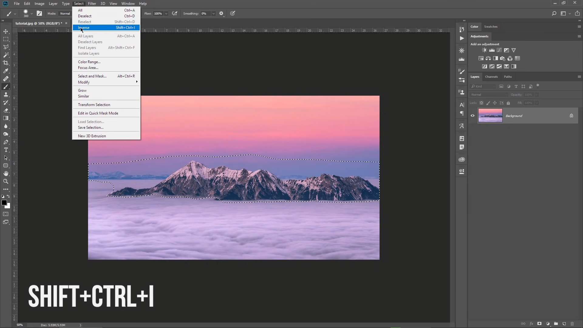Toggle lock position on the layer
583x328 pixels.
click(x=495, y=103)
